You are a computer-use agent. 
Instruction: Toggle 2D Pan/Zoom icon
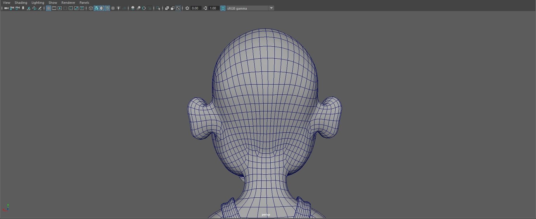point(34,8)
